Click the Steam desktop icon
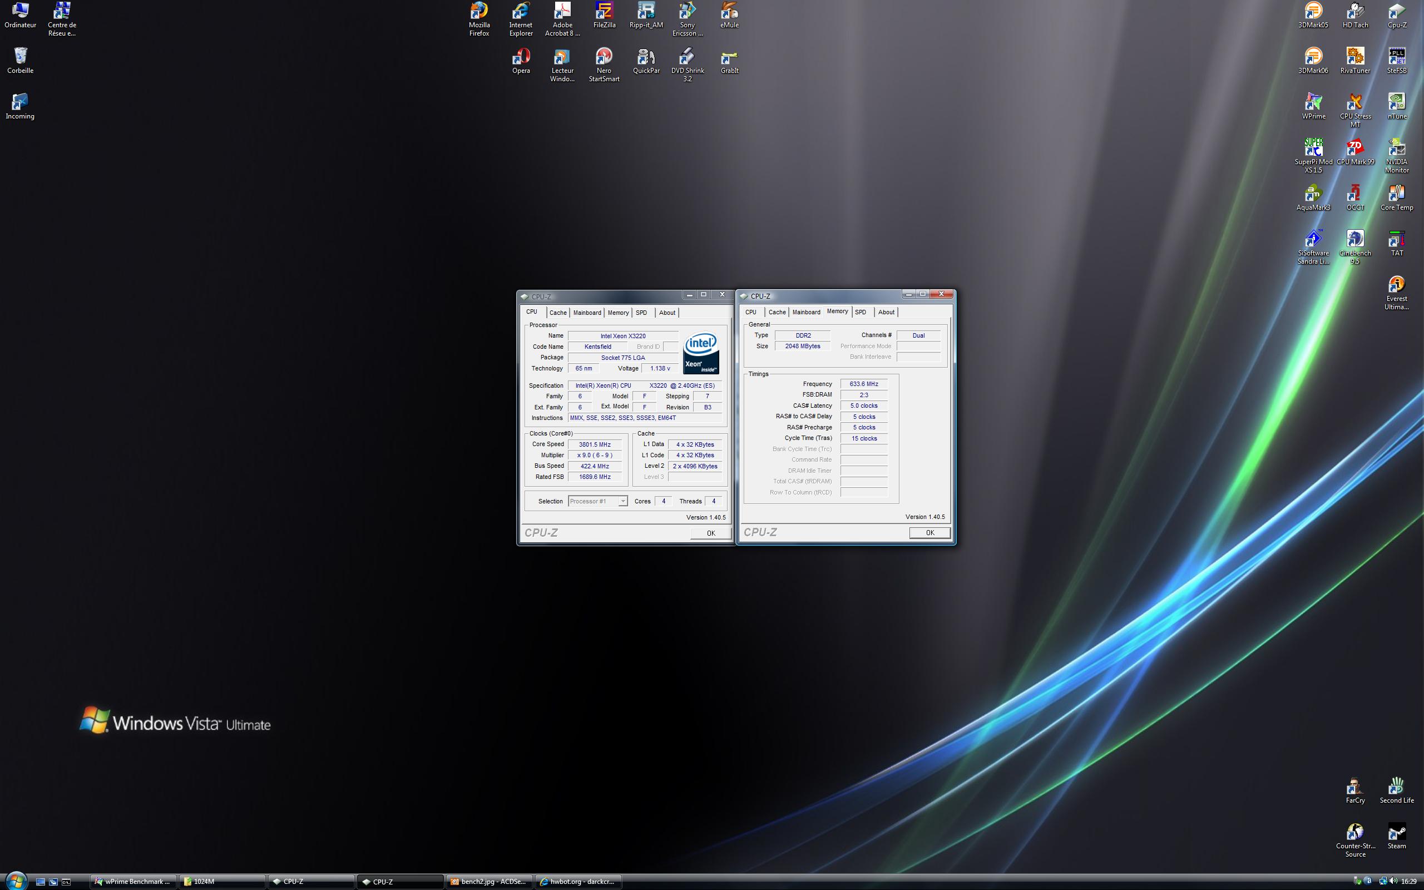The image size is (1424, 890). pos(1397,837)
